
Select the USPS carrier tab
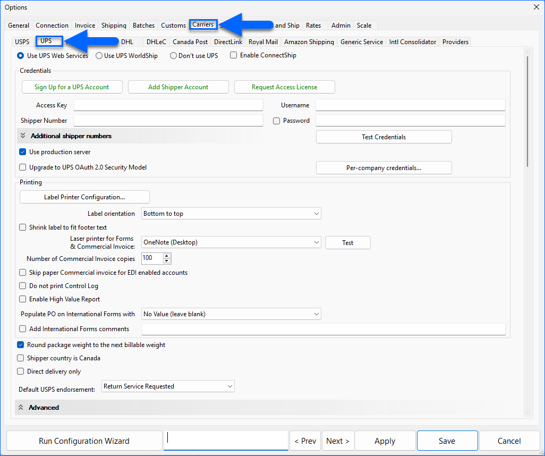[x=22, y=42]
